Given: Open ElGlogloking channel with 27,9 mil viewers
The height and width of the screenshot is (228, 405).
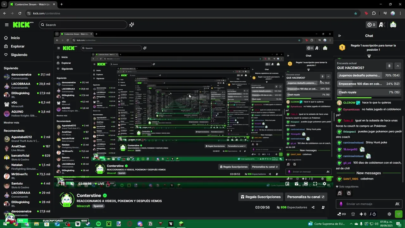Looking at the screenshot, I should pos(27,95).
